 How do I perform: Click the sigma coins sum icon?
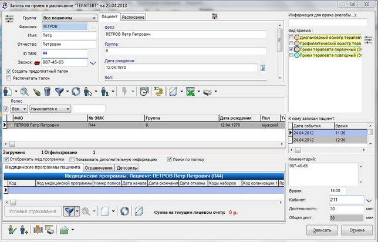click(x=158, y=92)
